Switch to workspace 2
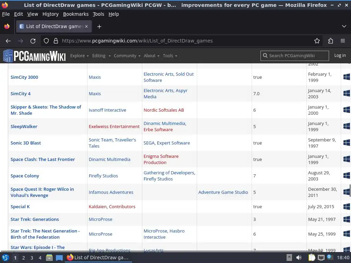Viewport: 351px width, 263px height. tap(24, 258)
